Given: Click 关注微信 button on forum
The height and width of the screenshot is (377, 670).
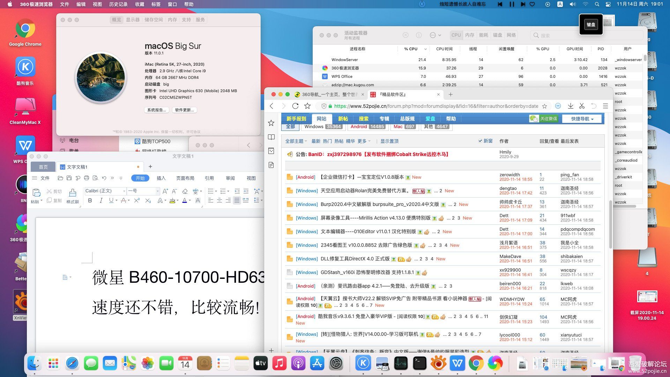Looking at the screenshot, I should point(543,119).
